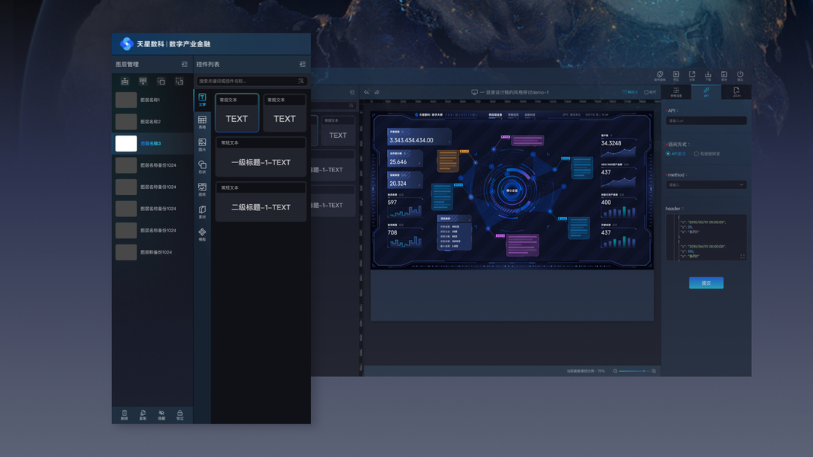Click the highlighted 图层名称3 label
Image resolution: width=813 pixels, height=457 pixels.
(x=151, y=143)
